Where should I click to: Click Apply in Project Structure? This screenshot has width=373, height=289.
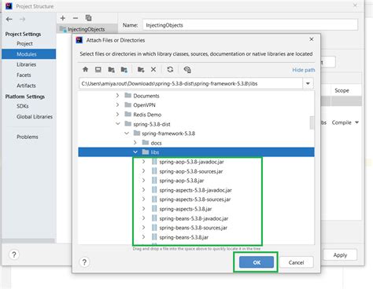340,255
